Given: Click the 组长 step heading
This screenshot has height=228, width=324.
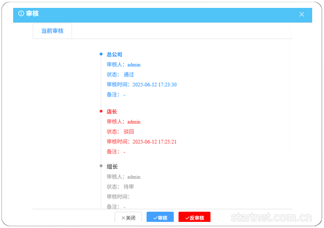Looking at the screenshot, I should tap(112, 167).
